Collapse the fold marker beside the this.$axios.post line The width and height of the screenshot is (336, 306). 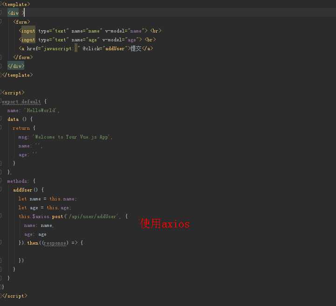coord(1,216)
